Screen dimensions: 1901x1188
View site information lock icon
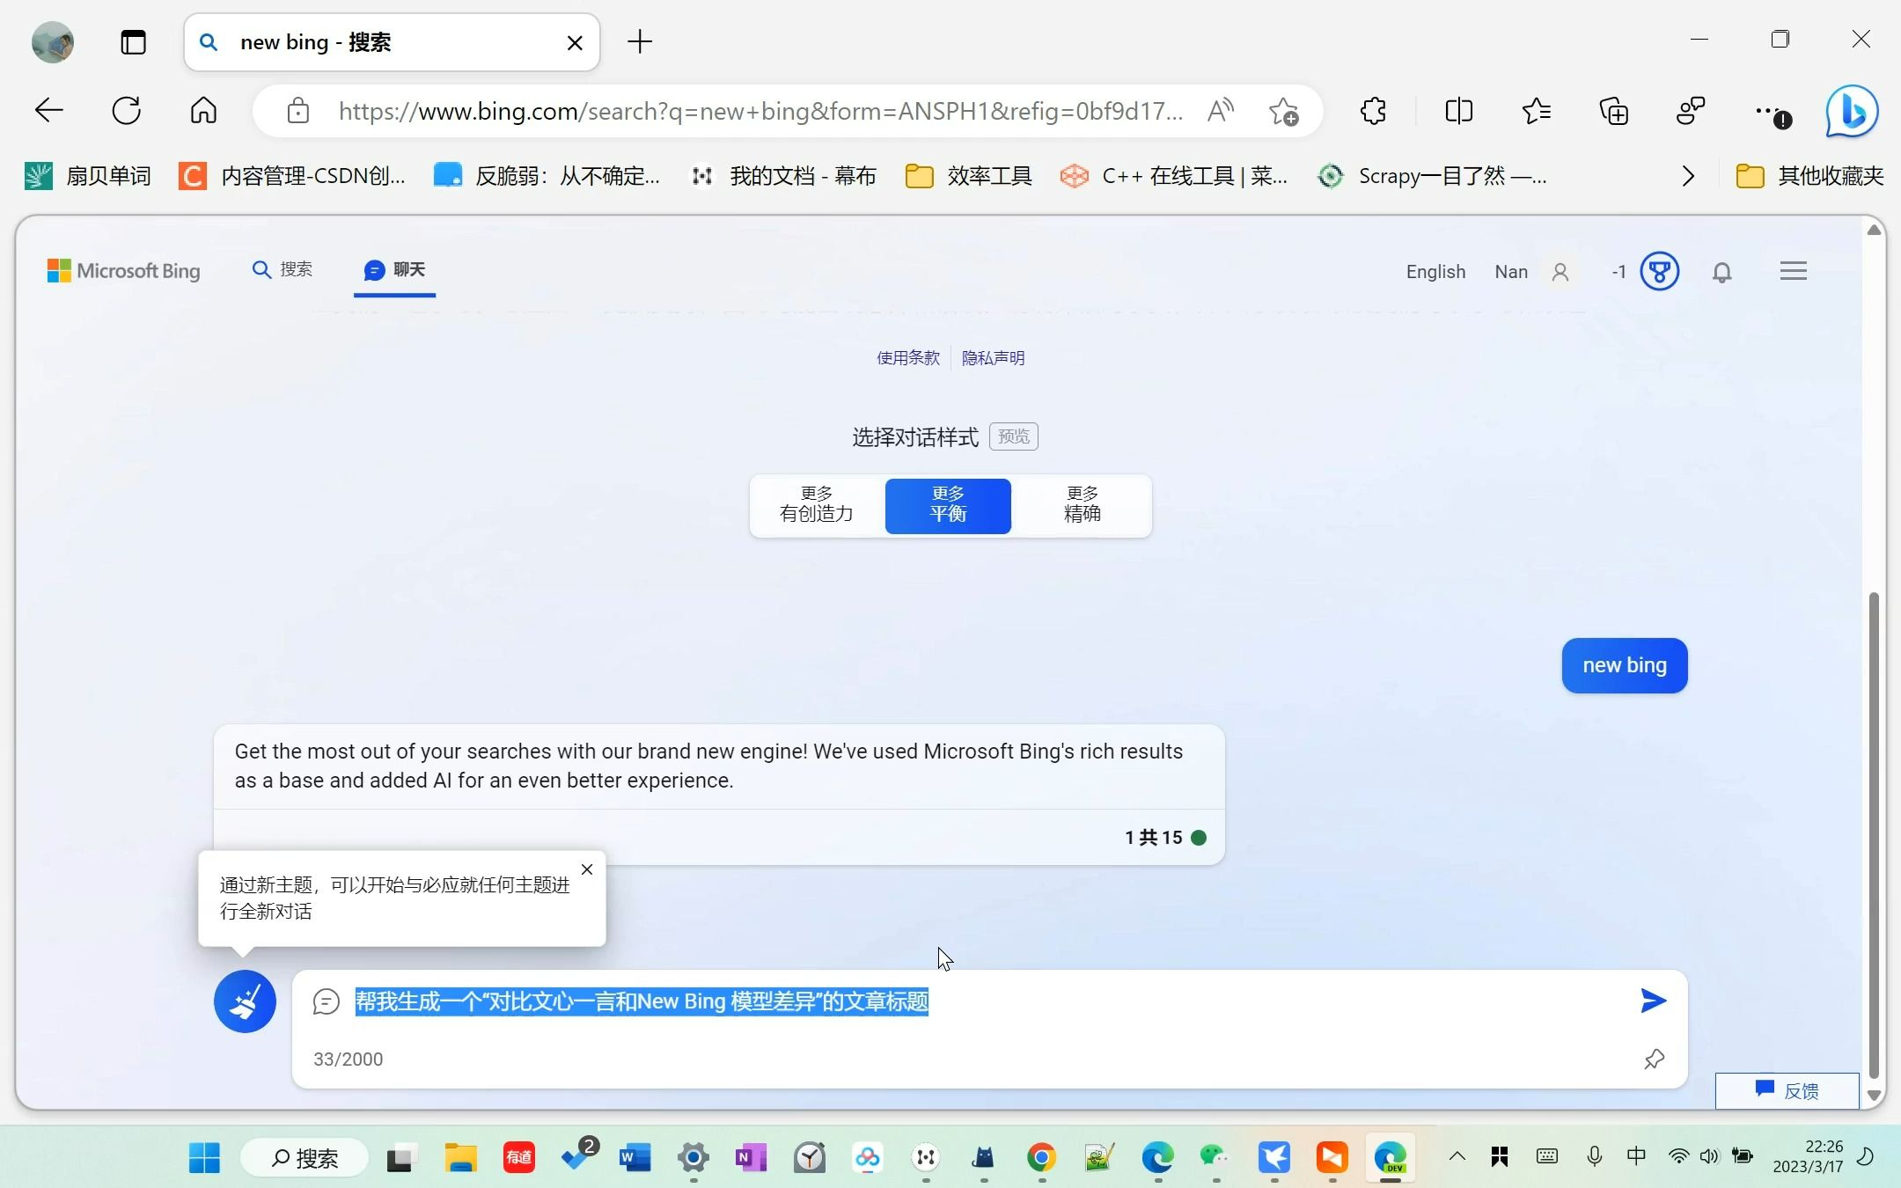[x=297, y=111]
